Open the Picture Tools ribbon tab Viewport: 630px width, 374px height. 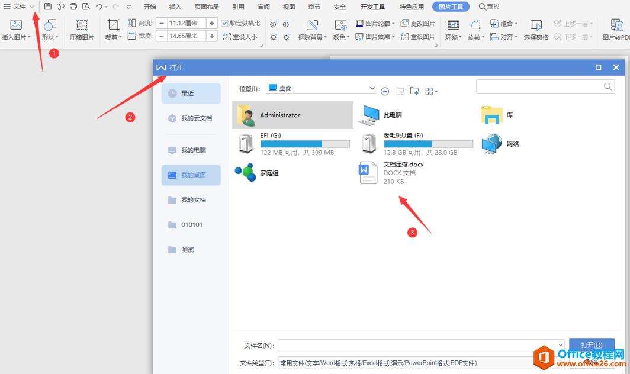451,7
